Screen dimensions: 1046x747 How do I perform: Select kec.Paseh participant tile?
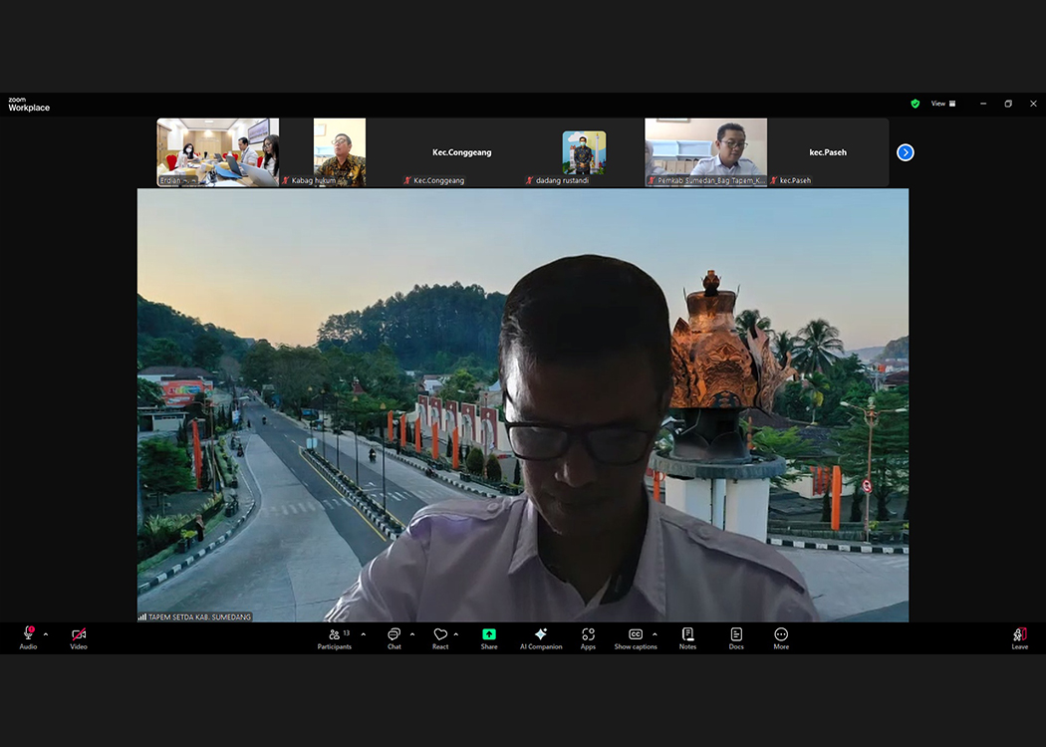point(828,152)
